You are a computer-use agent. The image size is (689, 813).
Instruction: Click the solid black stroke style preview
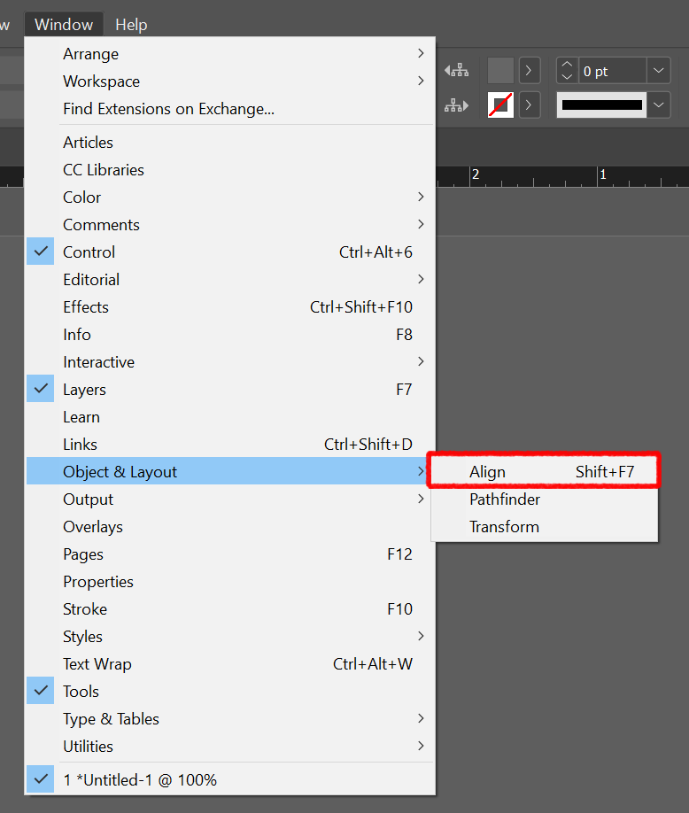click(x=602, y=105)
